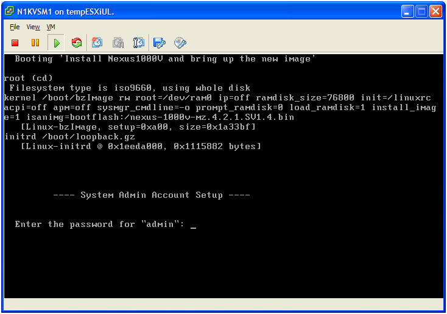Click the red Power Off button
447x314 pixels.
click(15, 43)
